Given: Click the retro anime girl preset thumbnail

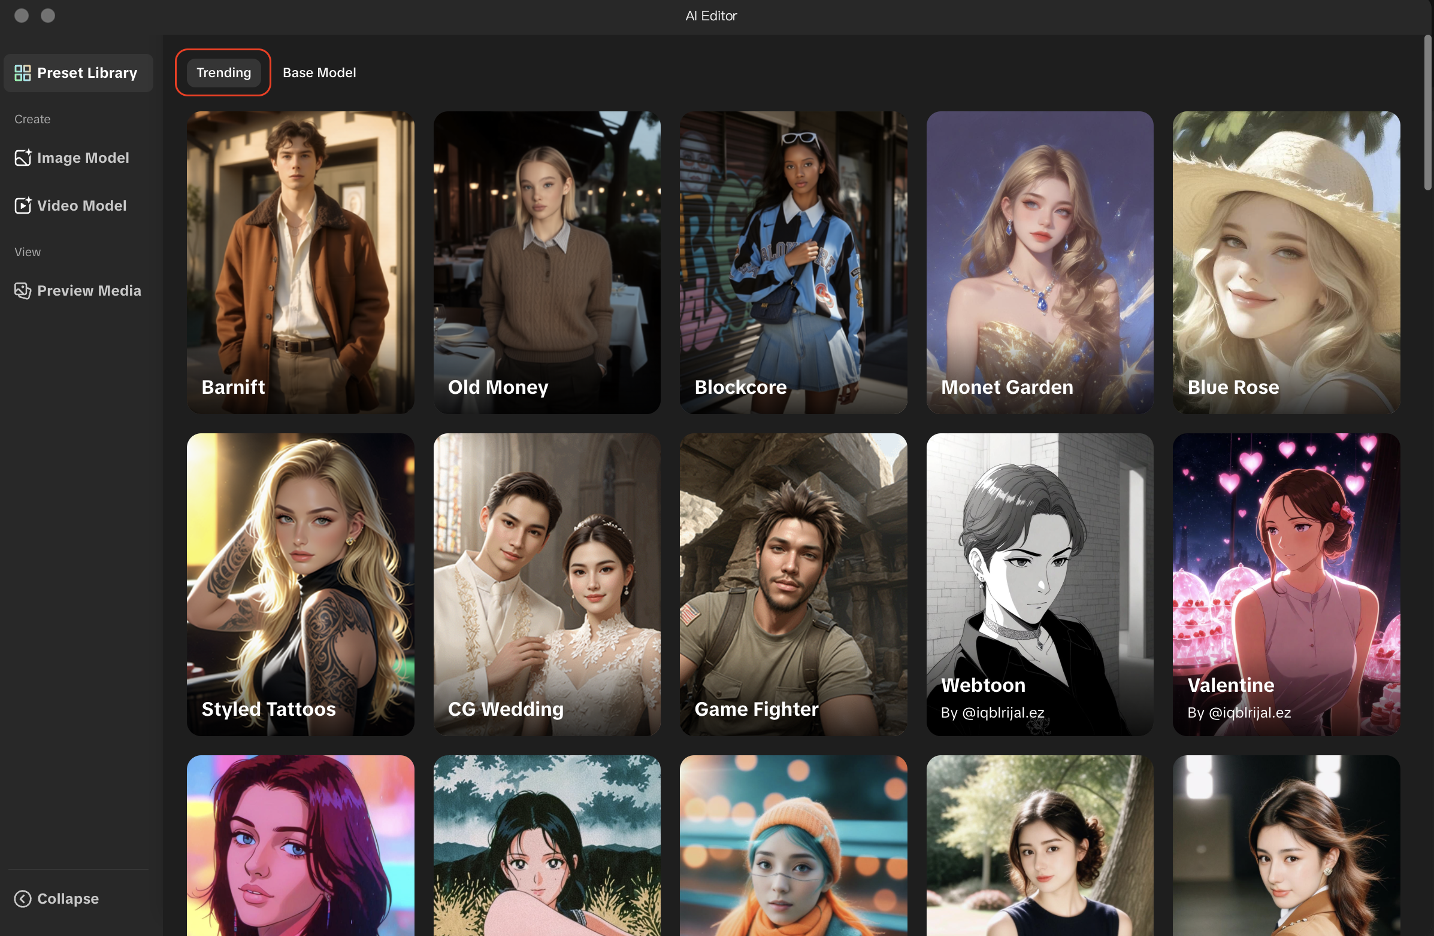Looking at the screenshot, I should point(547,846).
